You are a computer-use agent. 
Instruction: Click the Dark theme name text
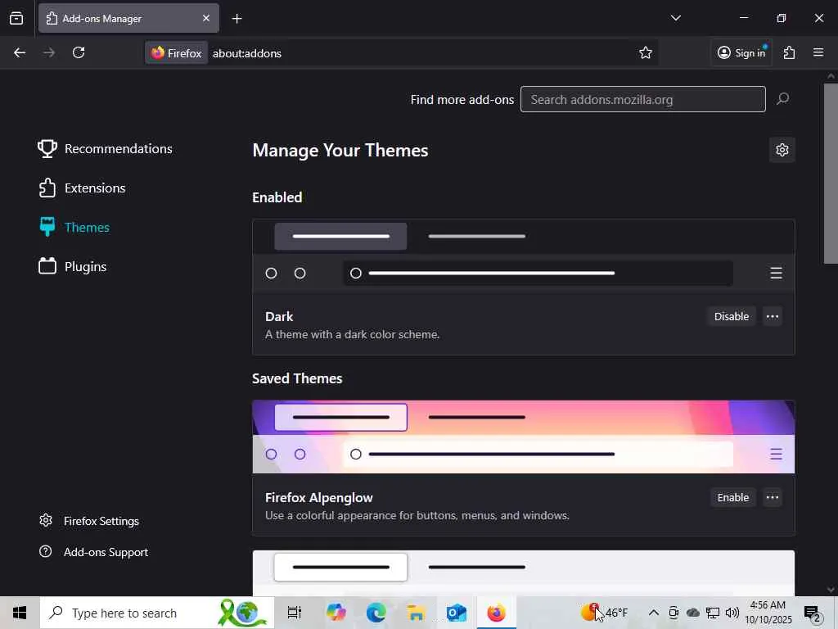(x=279, y=317)
